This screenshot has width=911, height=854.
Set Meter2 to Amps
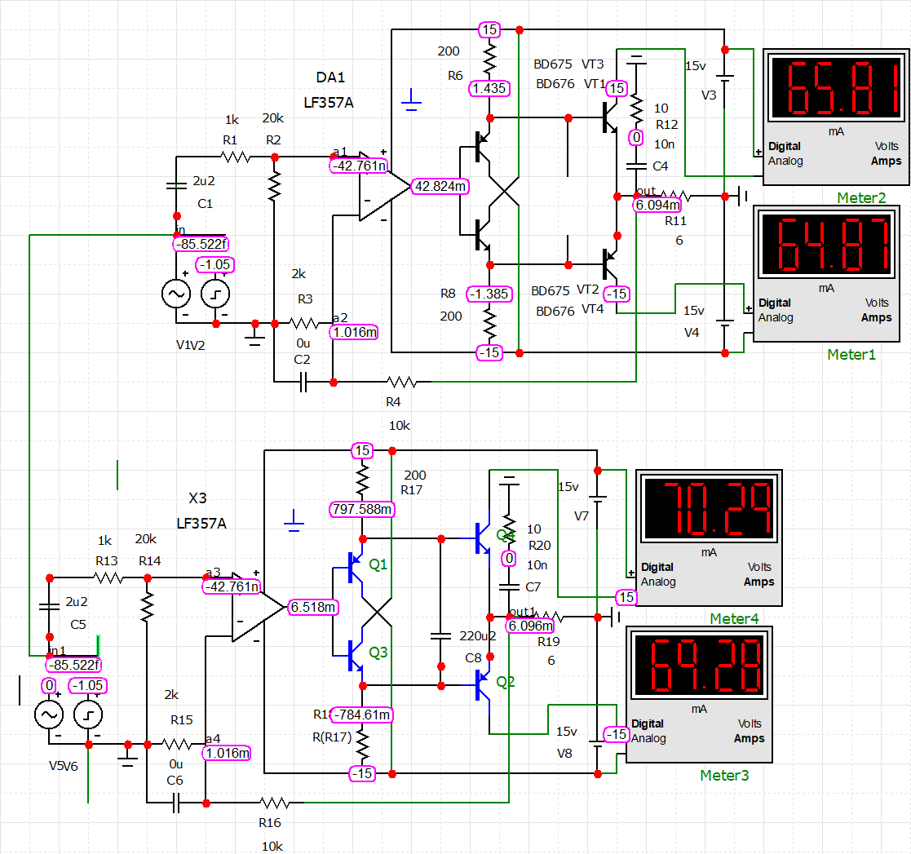point(886,161)
